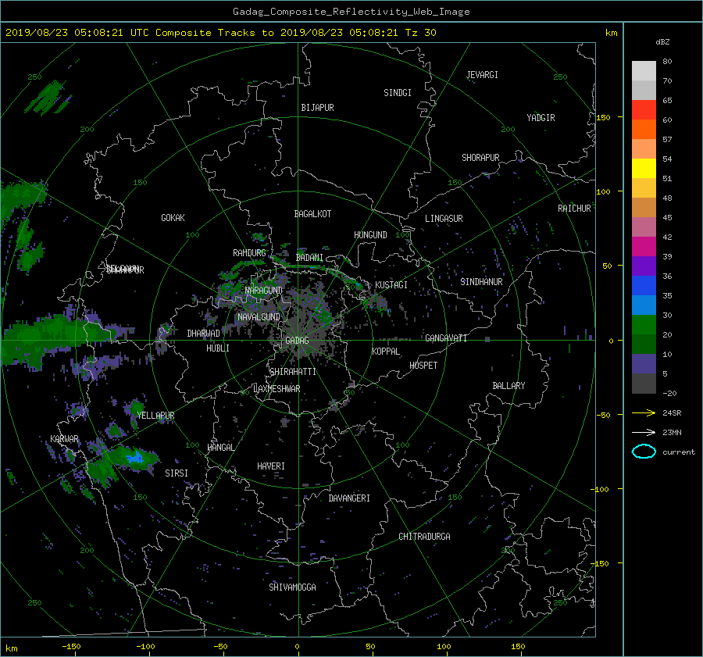Viewport: 703px width, 657px height.
Task: Click the SHORAPUR city label
Action: tap(480, 158)
